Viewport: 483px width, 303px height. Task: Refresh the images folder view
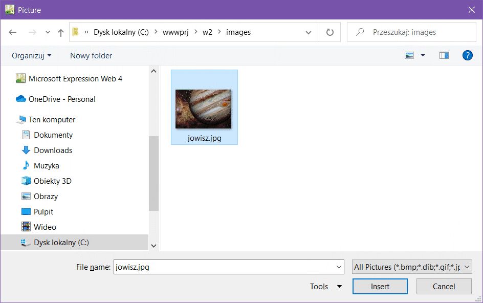330,32
